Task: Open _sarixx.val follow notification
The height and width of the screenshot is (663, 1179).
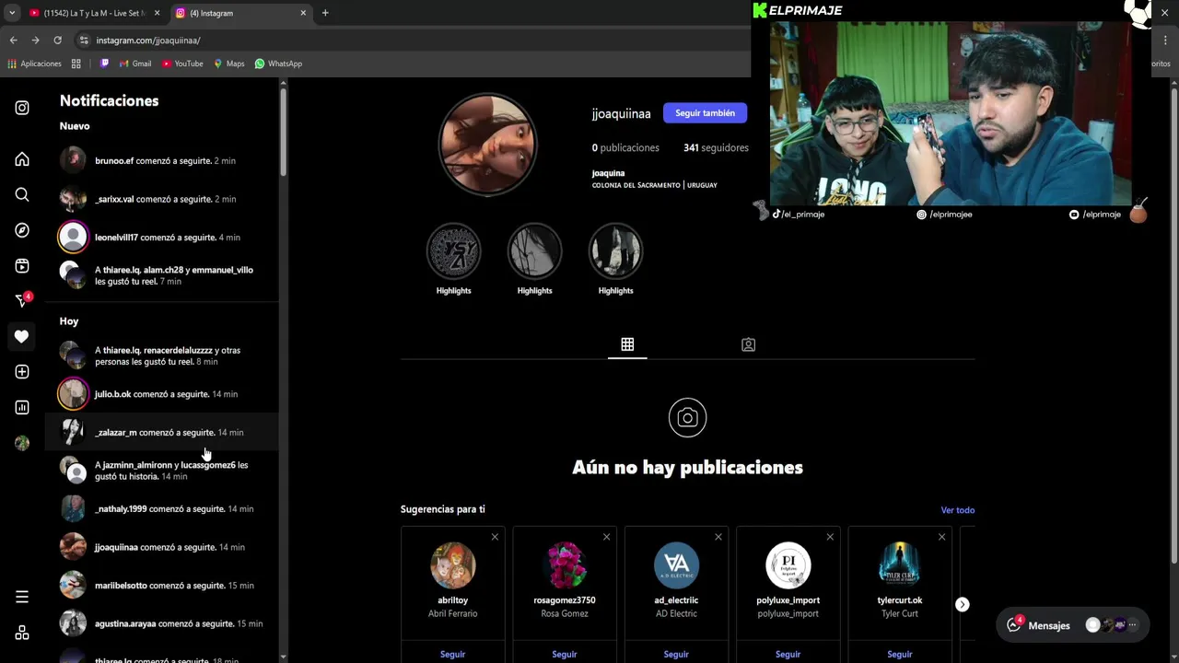Action: [161, 199]
